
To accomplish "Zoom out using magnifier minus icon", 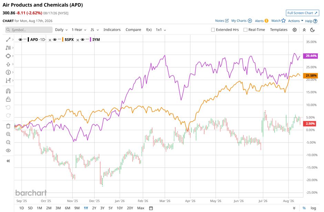I will [x=8, y=142].
